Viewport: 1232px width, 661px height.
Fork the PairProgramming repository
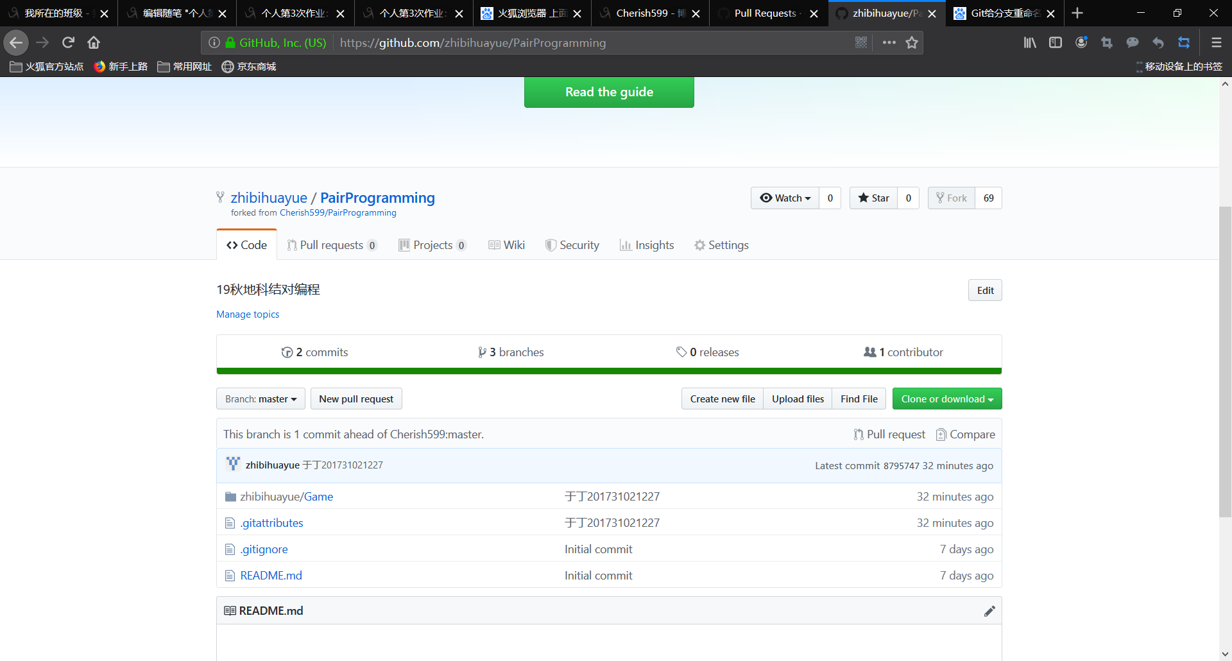pyautogui.click(x=952, y=198)
